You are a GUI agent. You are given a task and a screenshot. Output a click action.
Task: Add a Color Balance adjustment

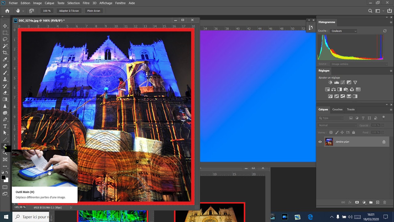334,89
